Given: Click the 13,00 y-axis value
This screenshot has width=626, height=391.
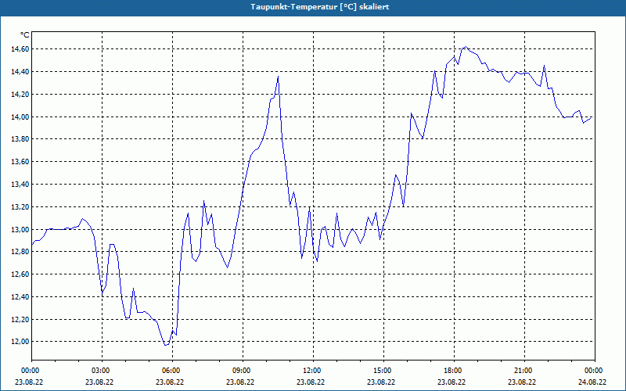Looking at the screenshot, I should [20, 229].
